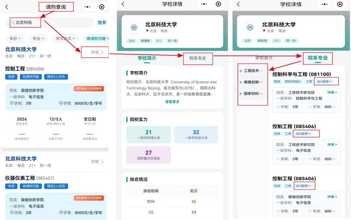Open the 年份 filter dropdown
Viewport: 351px width, 220px height.
15,38
